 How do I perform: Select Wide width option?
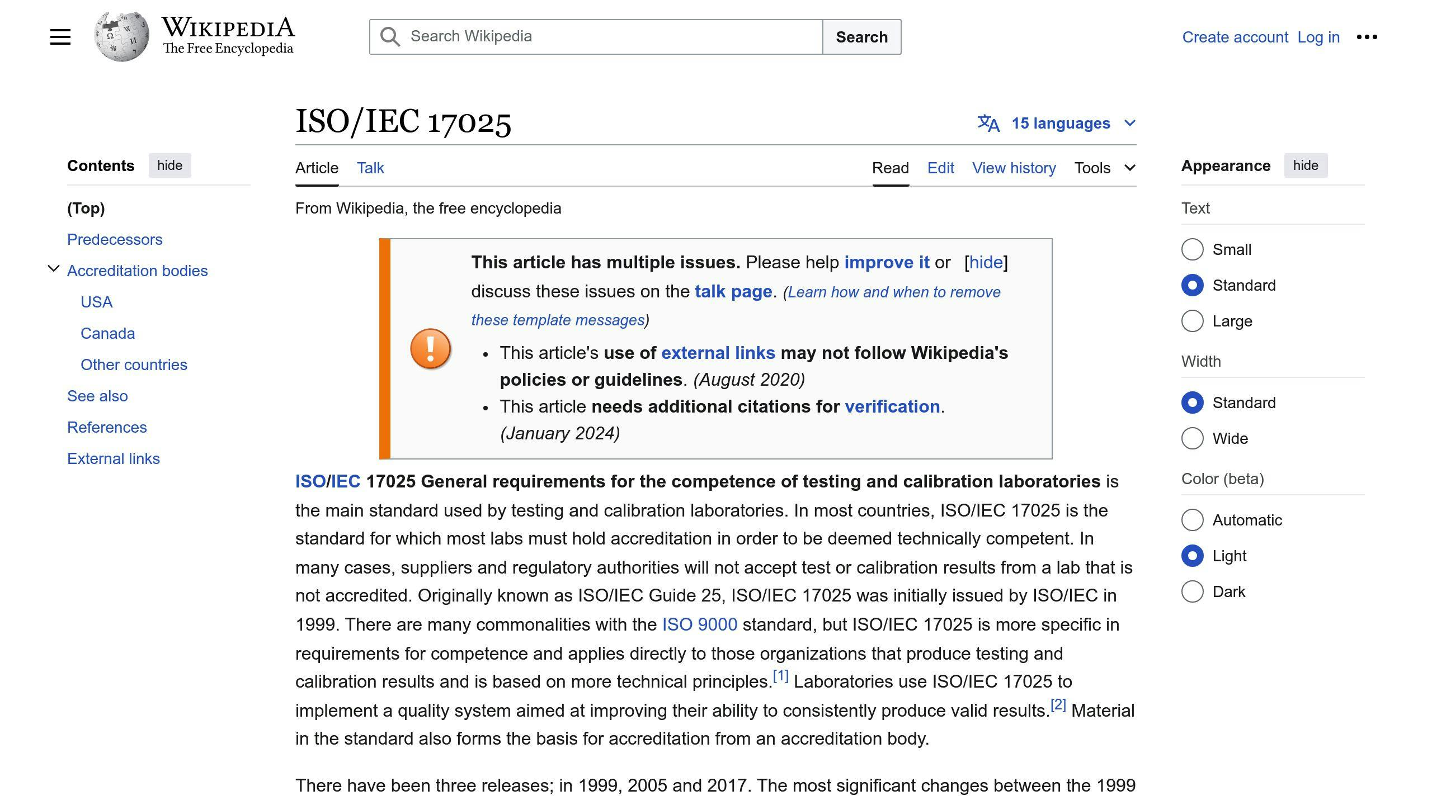1192,438
